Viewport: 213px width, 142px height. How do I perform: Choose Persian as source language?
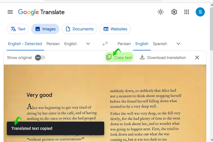click(x=53, y=44)
